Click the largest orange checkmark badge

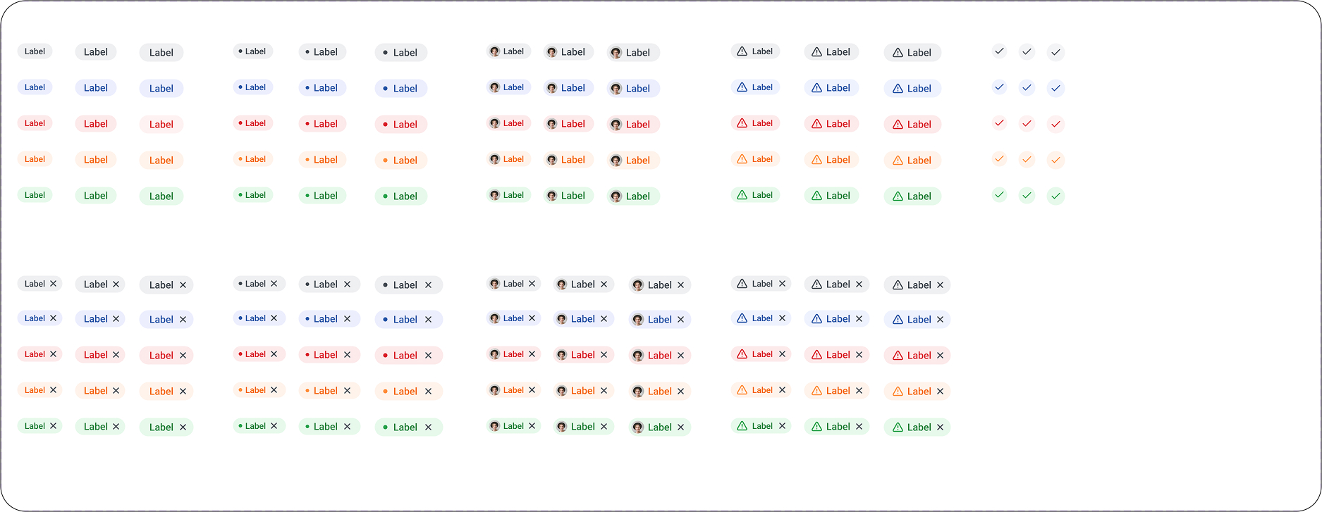[x=1055, y=161]
